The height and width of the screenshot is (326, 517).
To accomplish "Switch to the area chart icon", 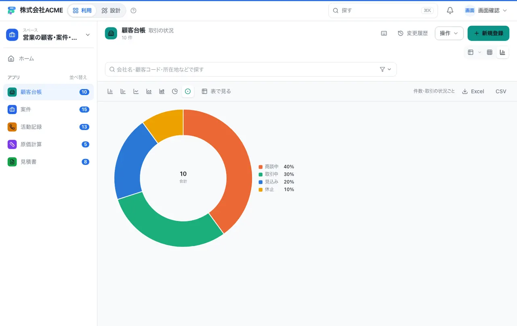I will 149,91.
